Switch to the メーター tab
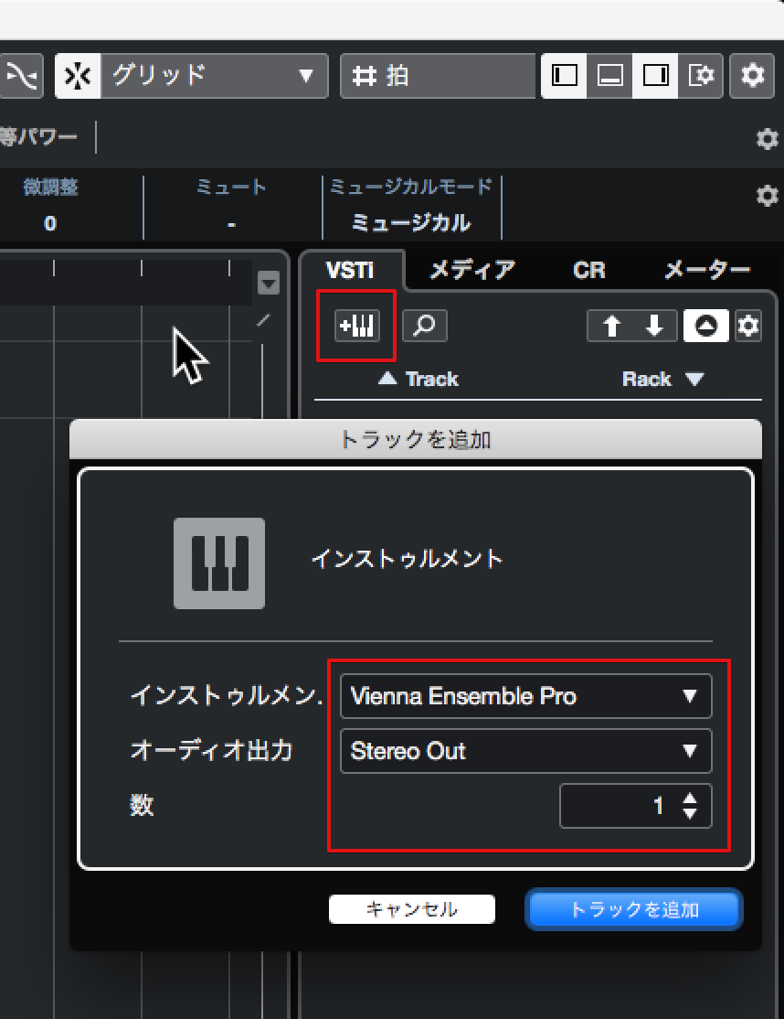 (706, 270)
